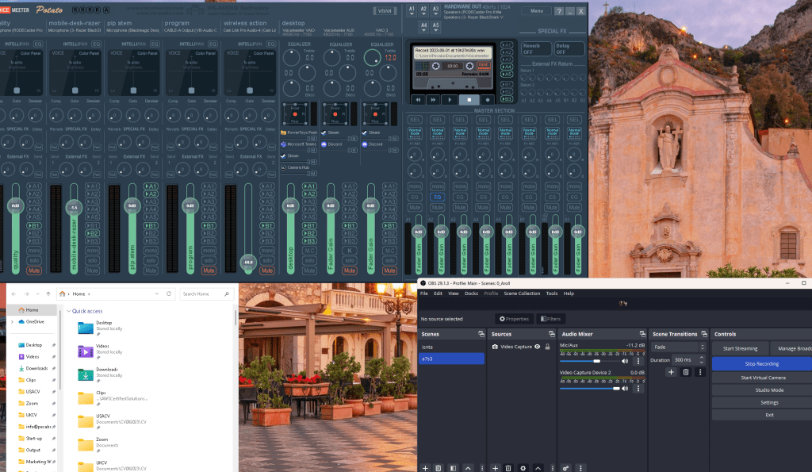Image resolution: width=812 pixels, height=472 pixels.
Task: Go up one folder in File Explorer
Action: (x=48, y=294)
